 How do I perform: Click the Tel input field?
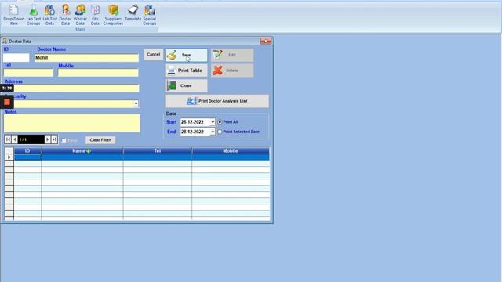pos(28,73)
